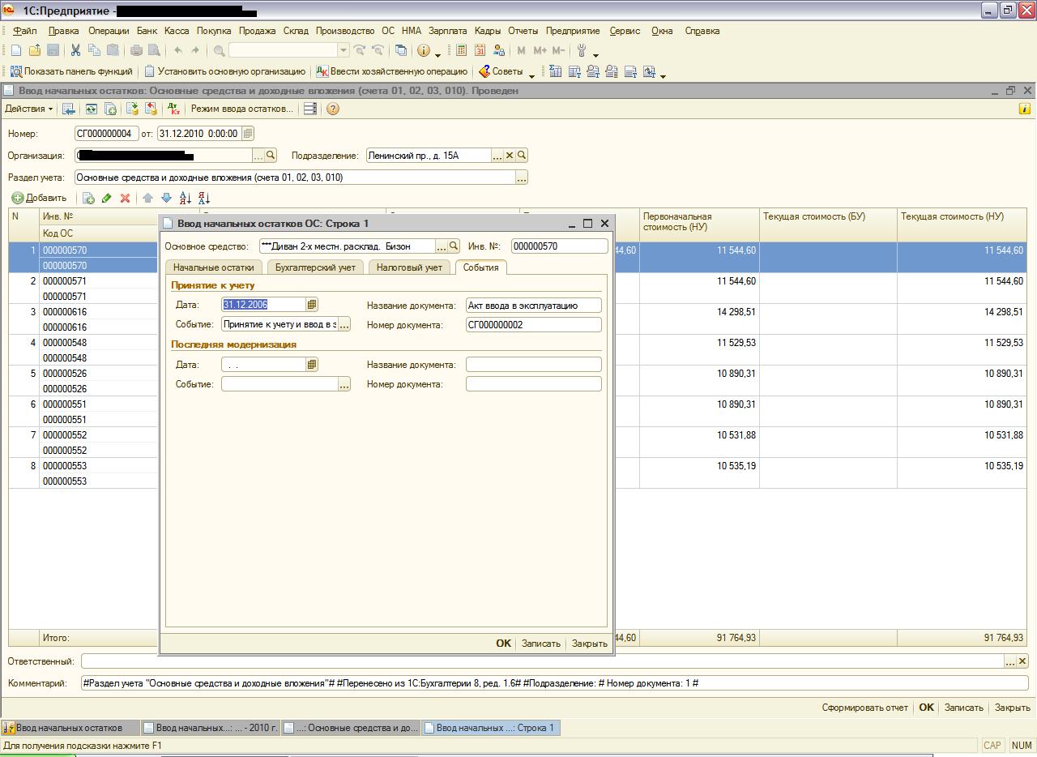Click magnifier next to Основное средство field

[x=454, y=246]
